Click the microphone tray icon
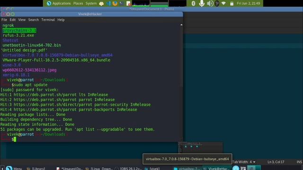 pos(202,3)
